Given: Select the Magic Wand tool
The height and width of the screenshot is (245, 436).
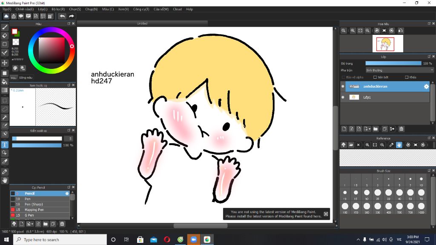Looking at the screenshot, I should tap(5, 117).
